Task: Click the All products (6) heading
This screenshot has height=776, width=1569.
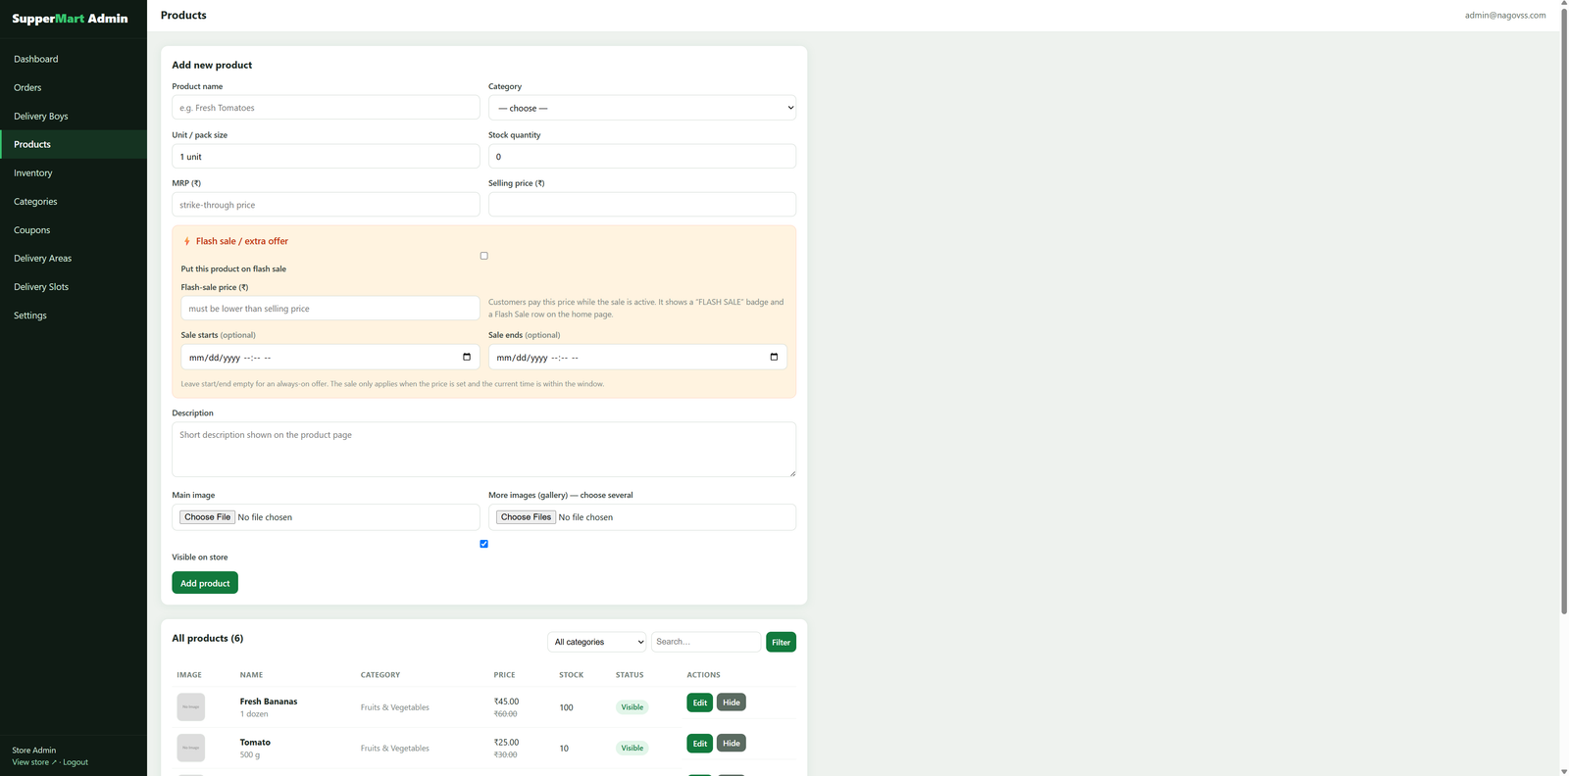Action: [x=208, y=638]
